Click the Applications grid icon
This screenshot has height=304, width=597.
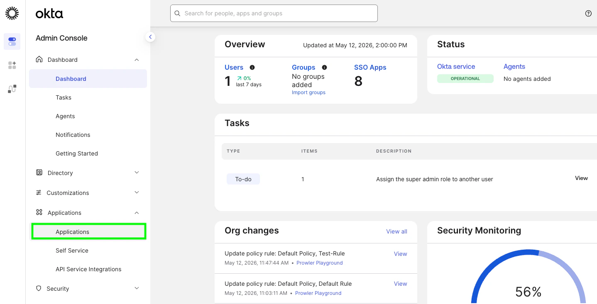tap(39, 212)
